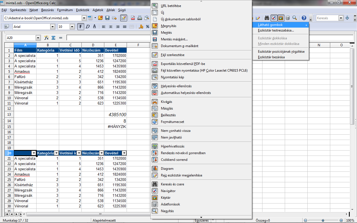The width and height of the screenshot is (357, 223).
Task: Open the New document type dropdown arrow
Action: (95, 18)
